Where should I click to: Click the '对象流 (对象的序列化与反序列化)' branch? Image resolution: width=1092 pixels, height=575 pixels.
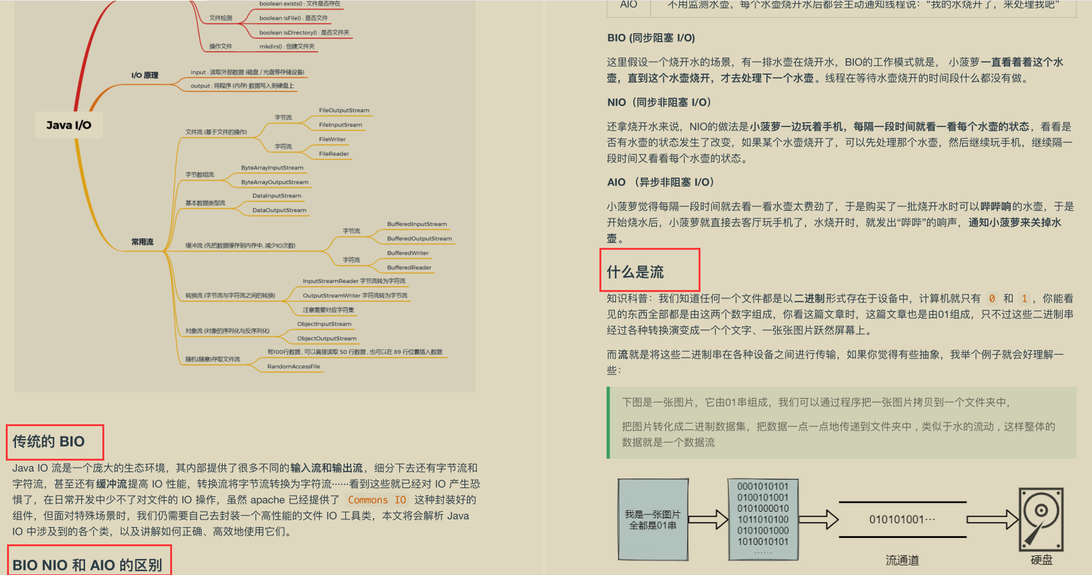pos(227,331)
